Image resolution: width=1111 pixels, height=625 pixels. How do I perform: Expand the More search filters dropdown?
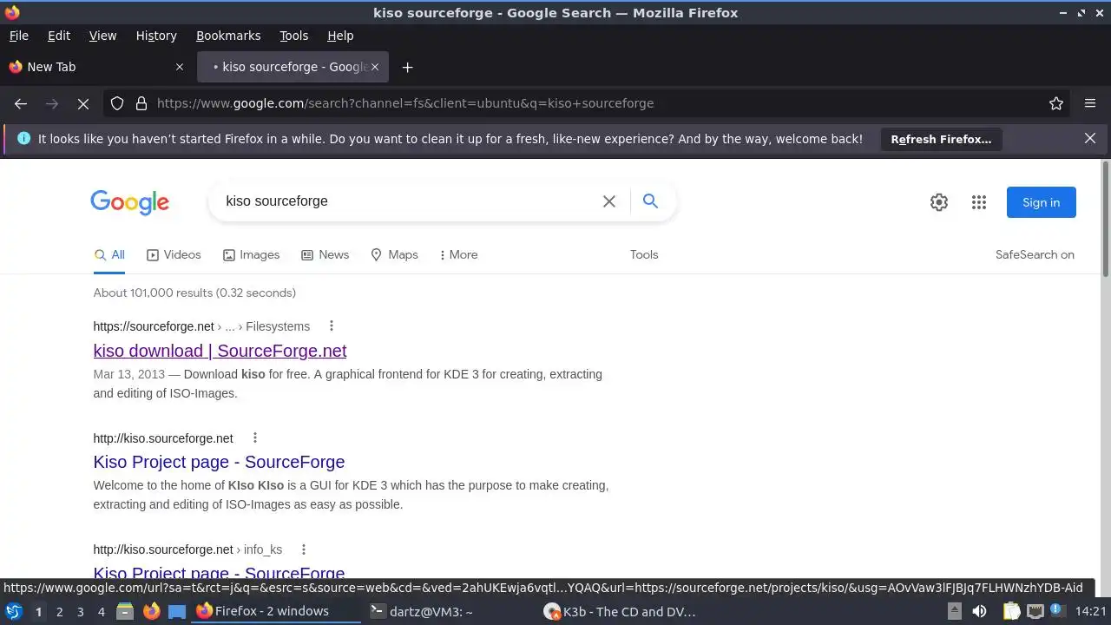458,254
